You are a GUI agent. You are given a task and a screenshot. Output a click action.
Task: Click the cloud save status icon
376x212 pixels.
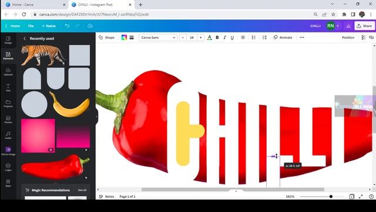(90, 26)
